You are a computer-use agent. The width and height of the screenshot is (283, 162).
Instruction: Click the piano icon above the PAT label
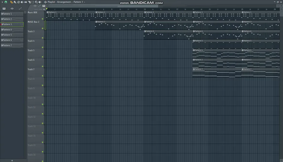(44, 6)
